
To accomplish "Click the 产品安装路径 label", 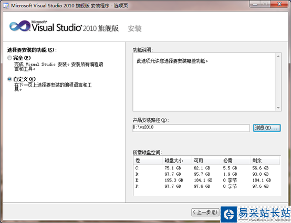I will [151, 120].
